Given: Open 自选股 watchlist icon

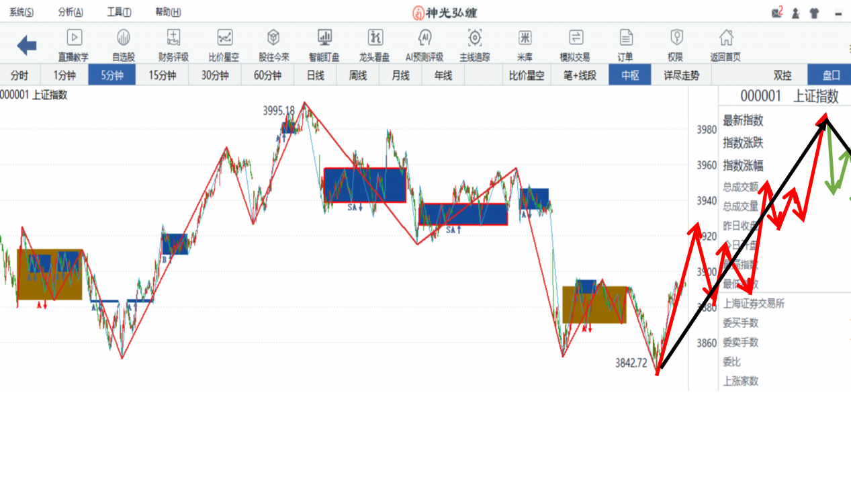Looking at the screenshot, I should coord(124,38).
